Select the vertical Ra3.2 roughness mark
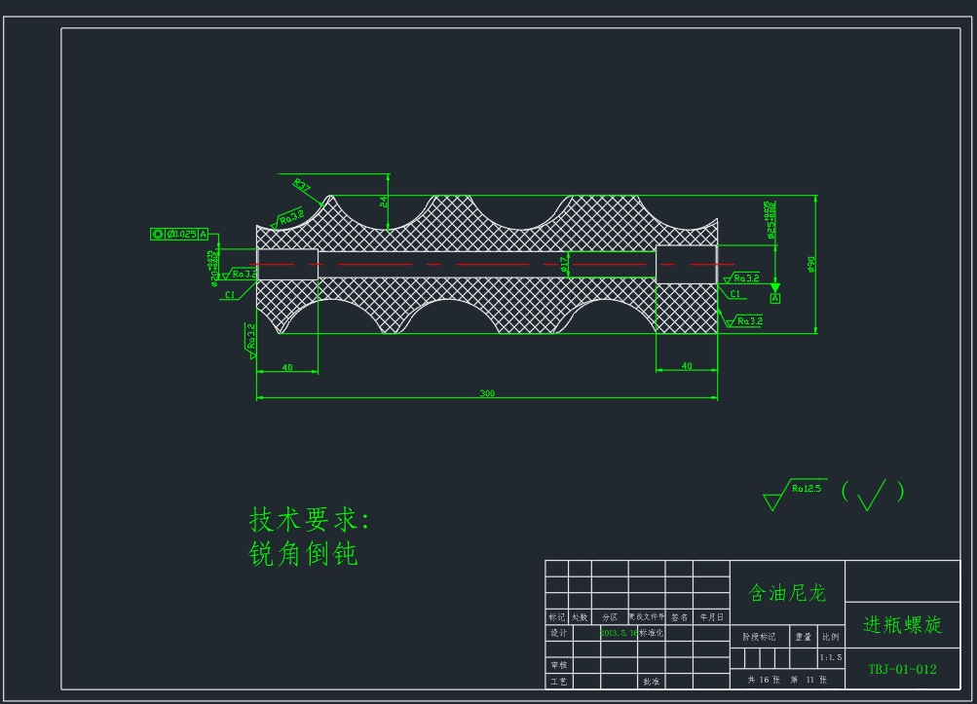 coord(250,340)
